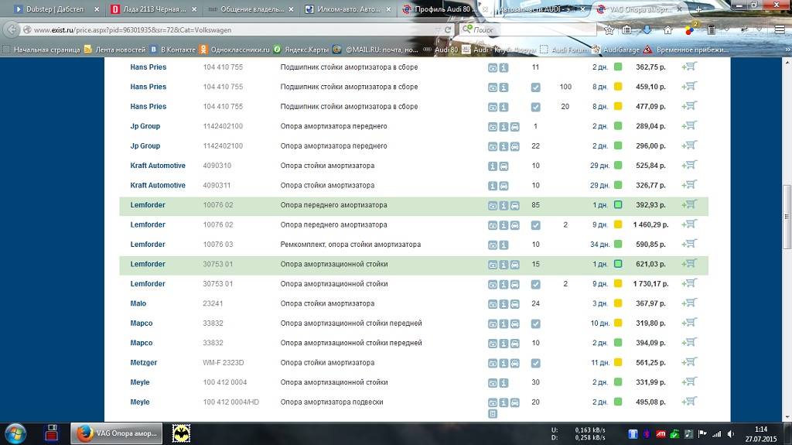Screen dimensions: 792x445
Task: Bookmark this page with the star icon
Action: (609, 30)
